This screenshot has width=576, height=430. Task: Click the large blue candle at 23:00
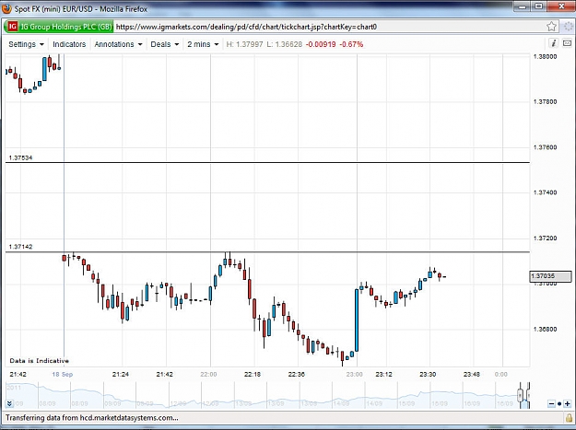357,320
